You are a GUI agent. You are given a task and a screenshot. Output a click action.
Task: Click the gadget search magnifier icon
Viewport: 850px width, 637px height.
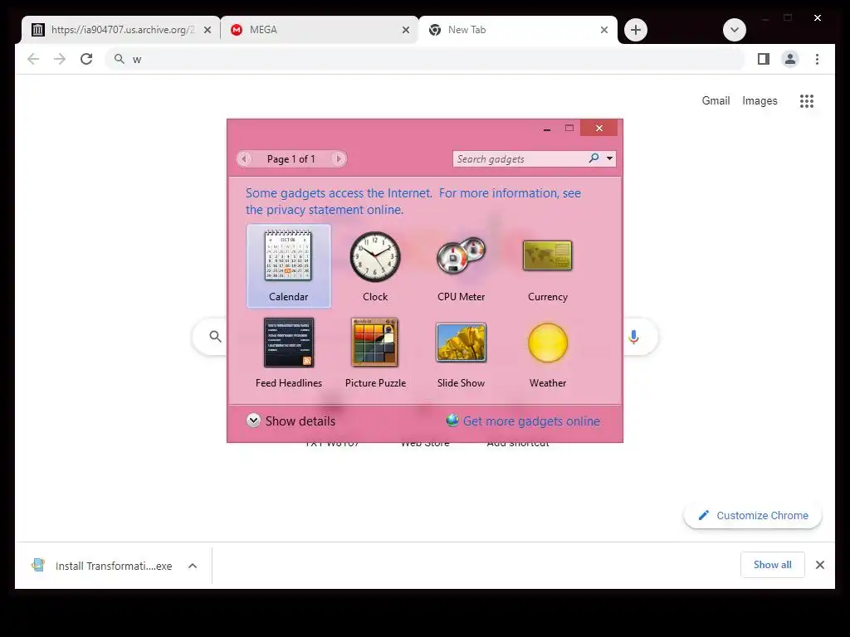coord(594,158)
